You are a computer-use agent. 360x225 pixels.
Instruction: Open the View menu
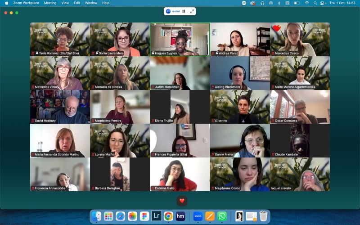tap(65, 3)
